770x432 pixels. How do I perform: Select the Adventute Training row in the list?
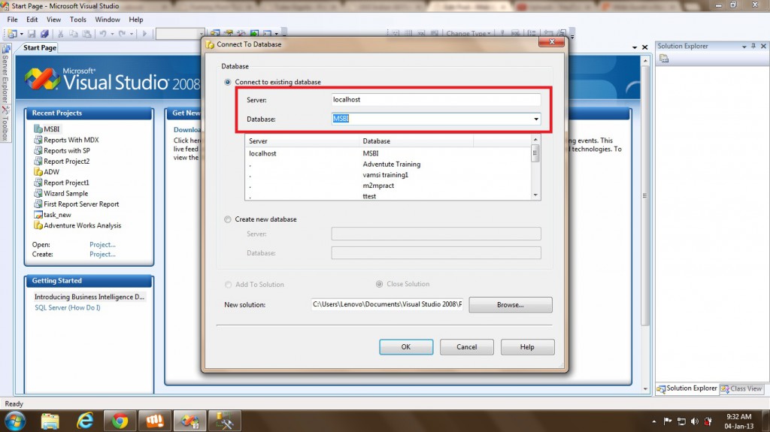(x=391, y=164)
